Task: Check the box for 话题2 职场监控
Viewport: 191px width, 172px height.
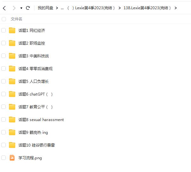Action: point(4,43)
